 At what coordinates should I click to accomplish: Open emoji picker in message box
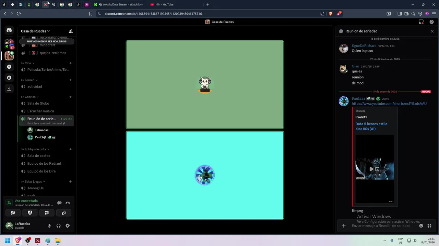click(x=421, y=225)
